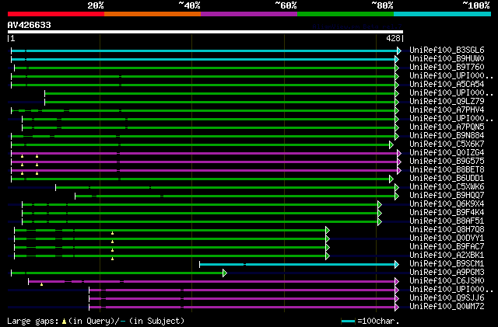Viewport: 498px width, 327px height.
Task: Click the Large gaps legend text
Action: point(33,321)
